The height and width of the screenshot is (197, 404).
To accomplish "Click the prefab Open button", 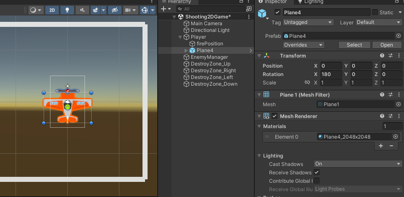I will (387, 45).
